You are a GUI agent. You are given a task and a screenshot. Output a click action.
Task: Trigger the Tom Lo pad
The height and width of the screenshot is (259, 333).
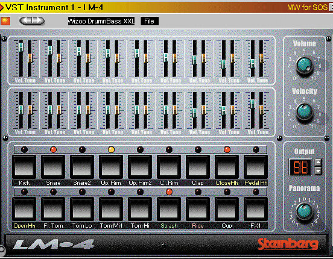[x=82, y=209]
